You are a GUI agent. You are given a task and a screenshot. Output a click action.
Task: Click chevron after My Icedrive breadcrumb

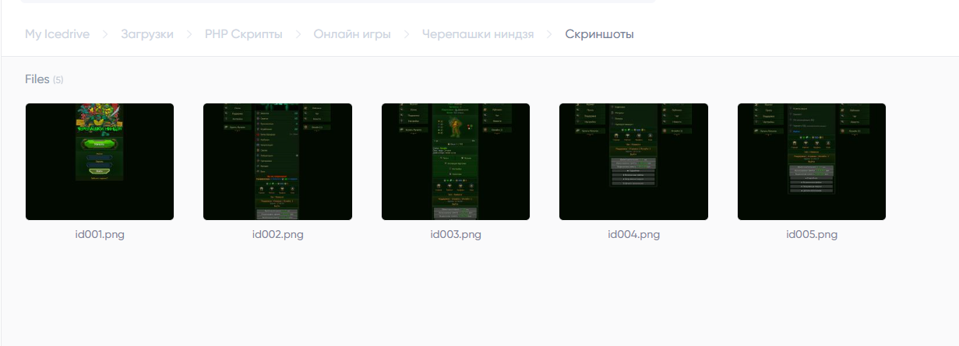(x=105, y=35)
